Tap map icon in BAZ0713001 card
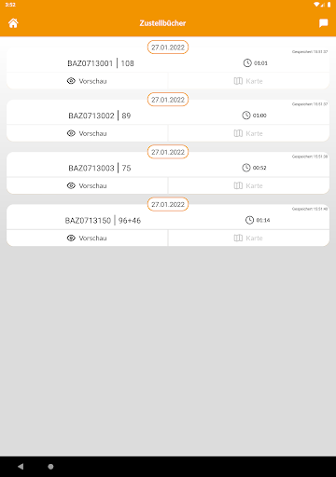 pyautogui.click(x=238, y=81)
